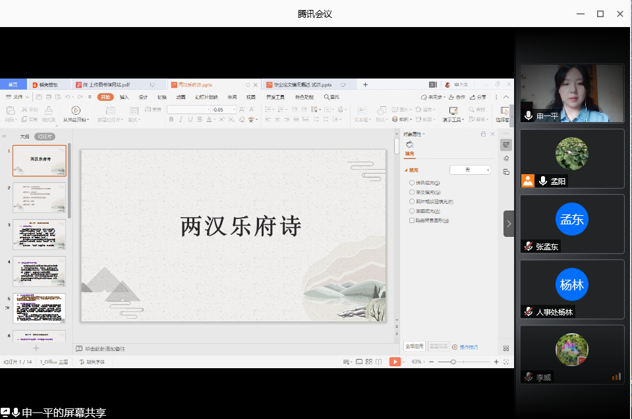Click the orange slideshow play button in status bar
This screenshot has width=632, height=419.
[x=395, y=362]
